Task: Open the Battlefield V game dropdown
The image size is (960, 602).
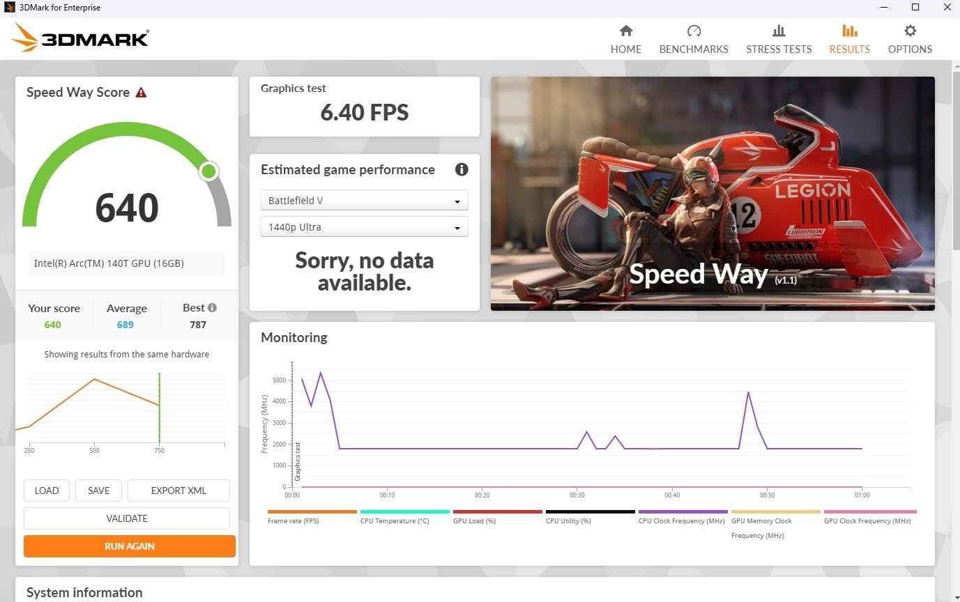Action: click(365, 201)
